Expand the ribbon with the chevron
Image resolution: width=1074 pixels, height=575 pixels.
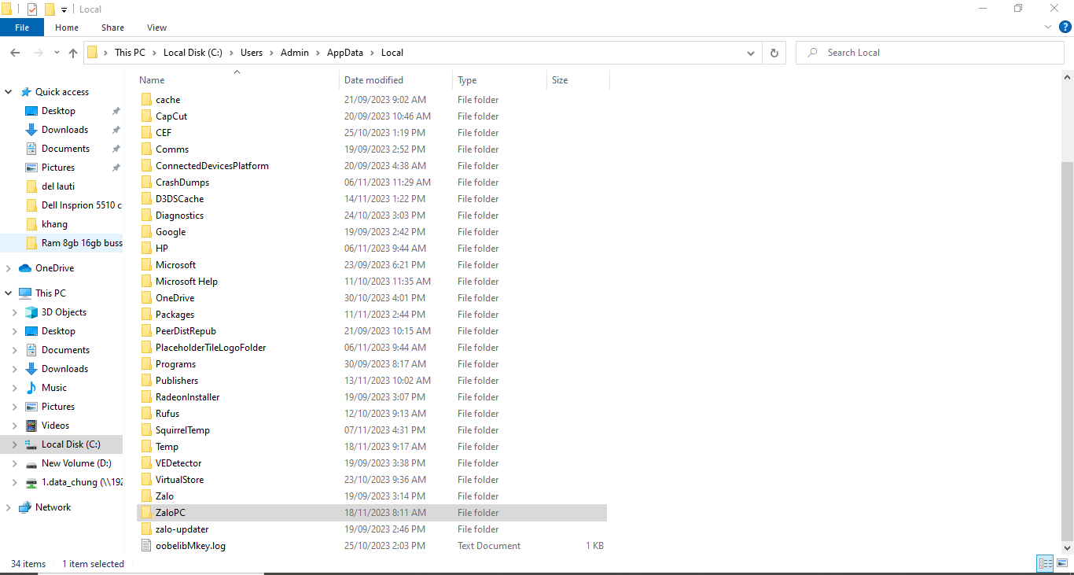(x=1048, y=27)
